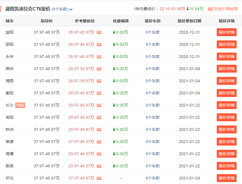Screen dimensions: 242x184
Task: Click 报价详情 button for 怀化
Action: (227, 178)
